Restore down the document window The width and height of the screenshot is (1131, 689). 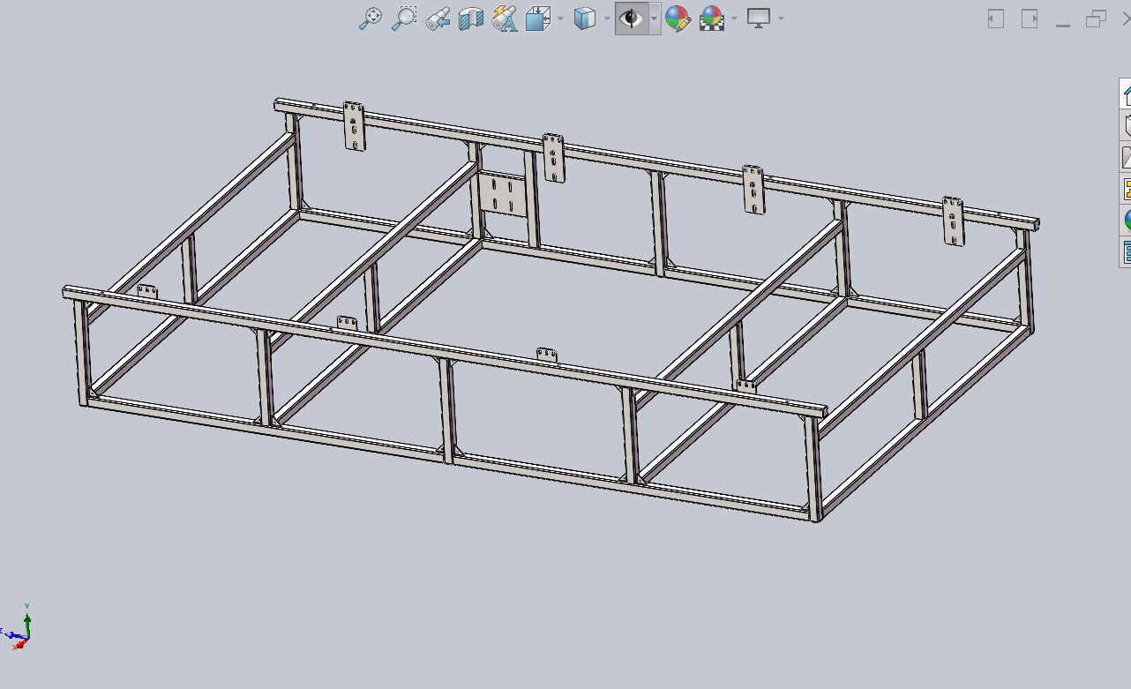[1096, 19]
